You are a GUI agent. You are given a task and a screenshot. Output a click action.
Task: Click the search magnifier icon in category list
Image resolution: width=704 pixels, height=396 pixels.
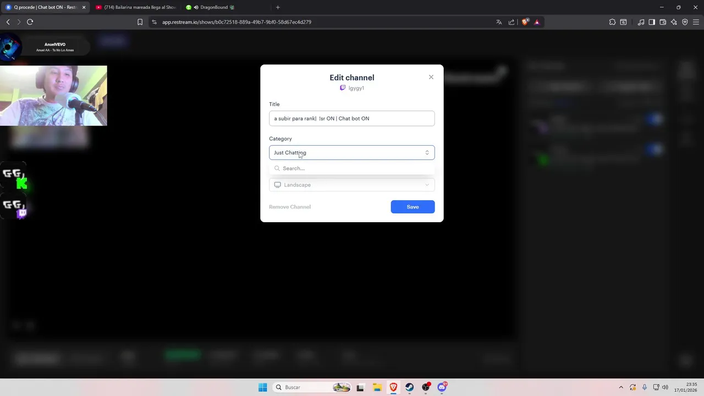[x=277, y=168]
